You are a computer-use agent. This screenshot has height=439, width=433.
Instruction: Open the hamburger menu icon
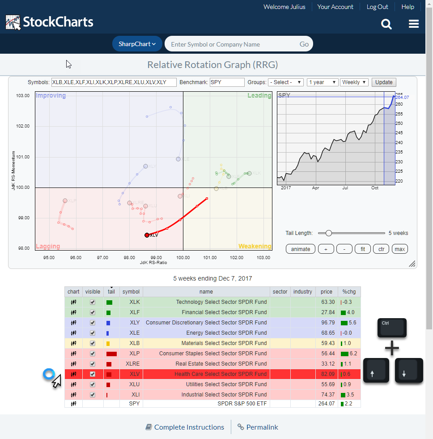tap(414, 24)
